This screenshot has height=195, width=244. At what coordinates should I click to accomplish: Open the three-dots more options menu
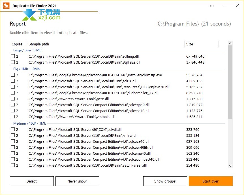212,6
